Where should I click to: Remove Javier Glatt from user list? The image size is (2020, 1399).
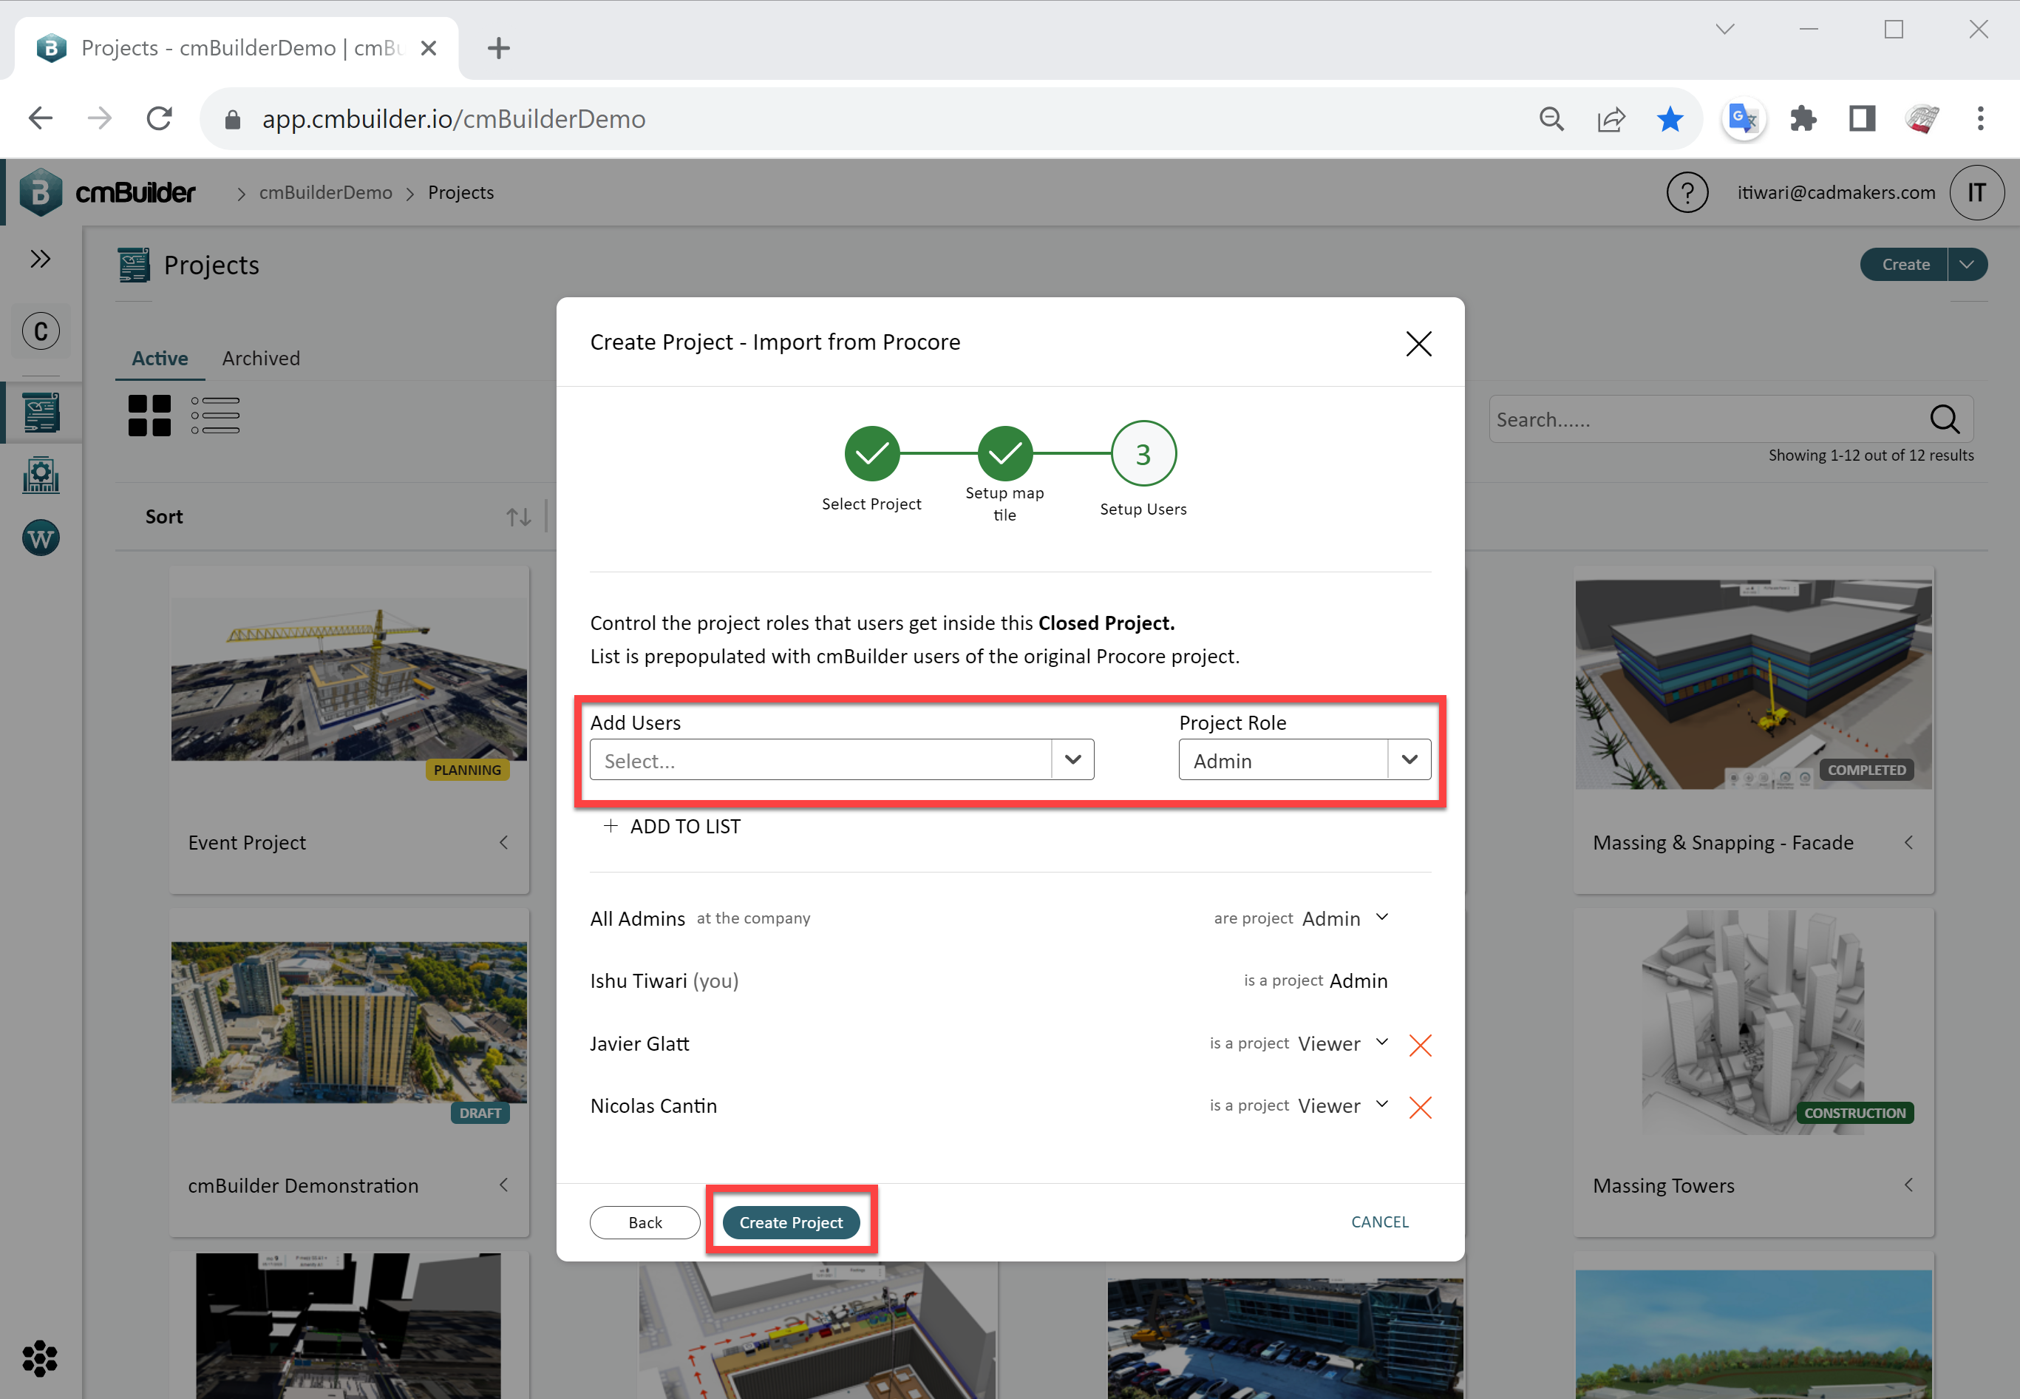point(1420,1045)
